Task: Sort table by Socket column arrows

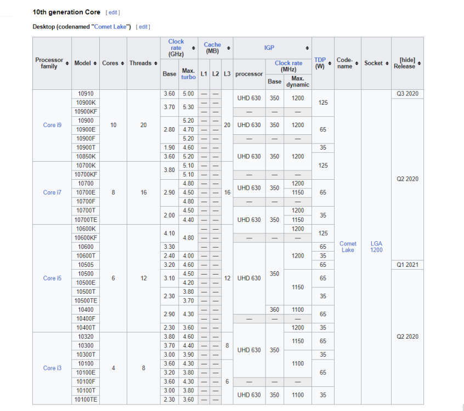Action: point(388,63)
